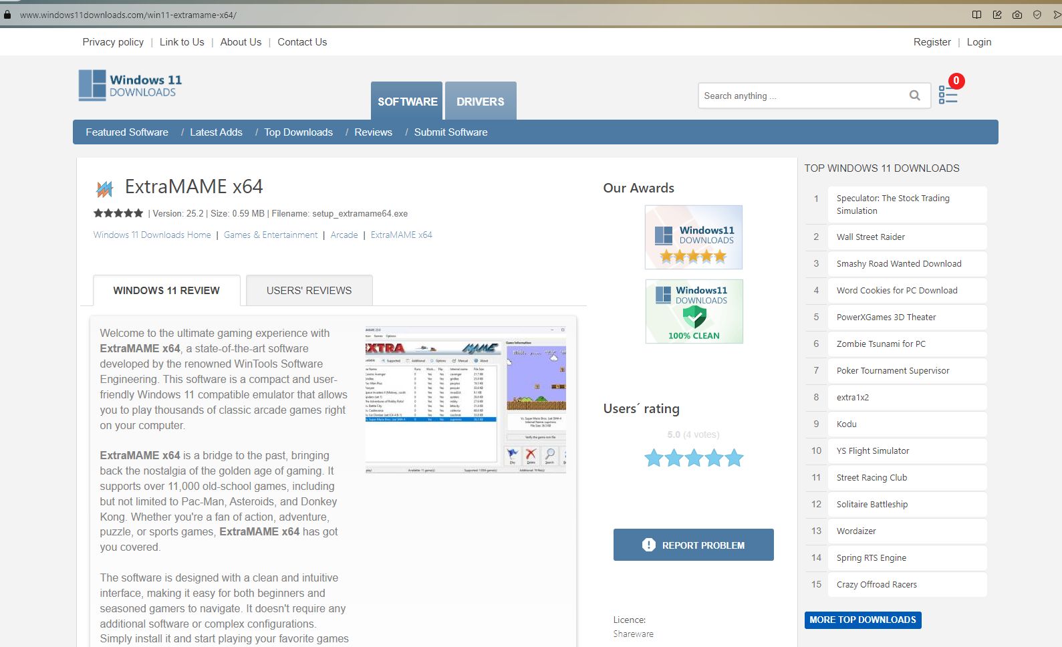This screenshot has height=647, width=1062.
Task: Click the Login link
Action: (x=978, y=42)
